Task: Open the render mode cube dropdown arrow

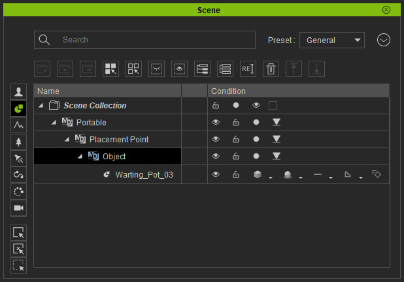Action: click(271, 178)
